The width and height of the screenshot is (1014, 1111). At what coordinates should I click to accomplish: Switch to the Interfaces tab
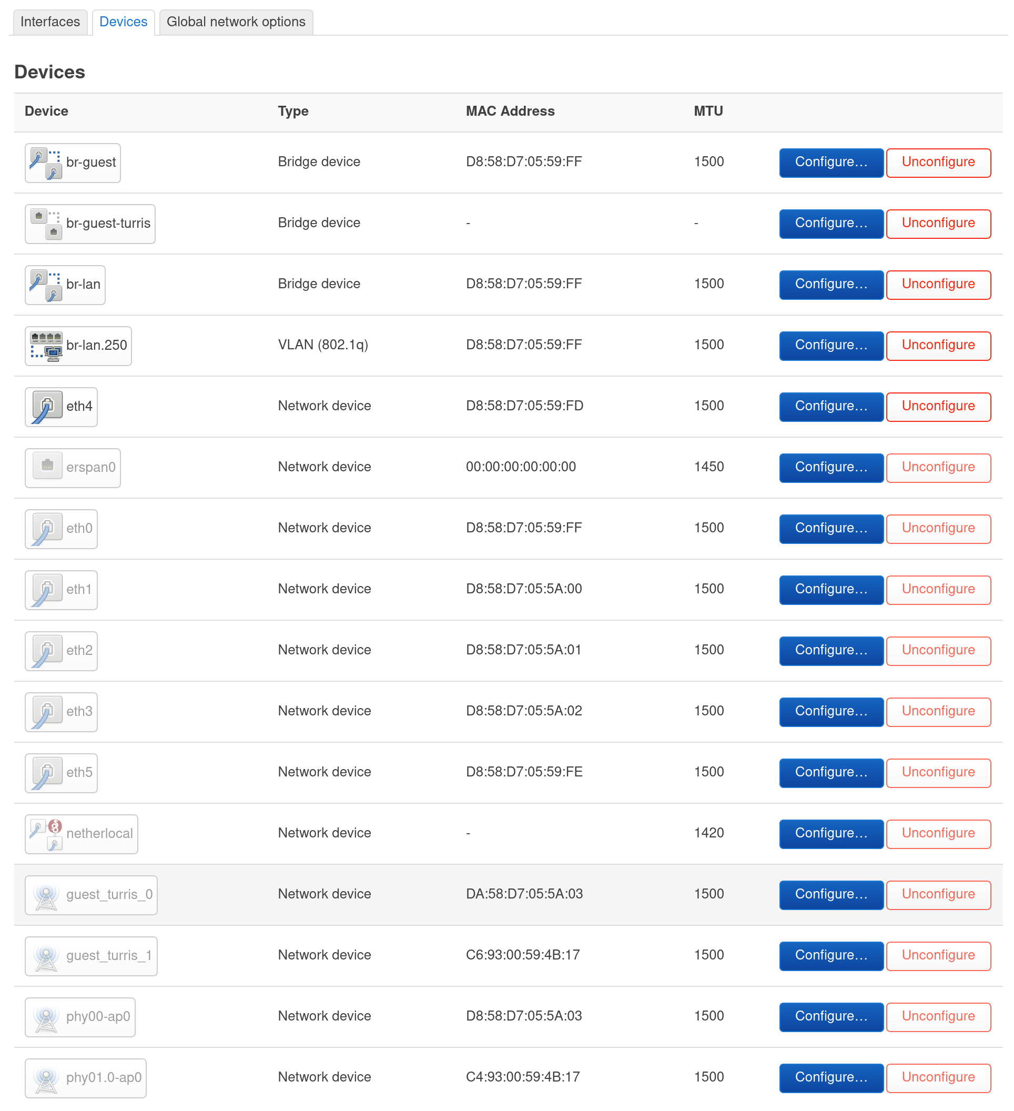50,22
